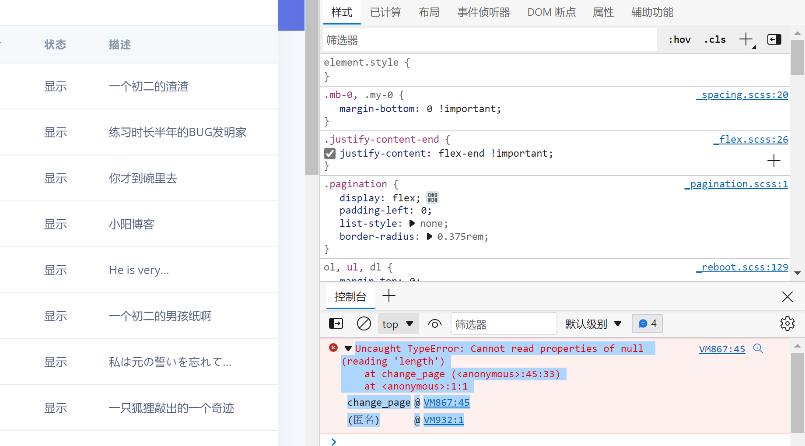Clear the console messages
Viewport: 805px width, 446px height.
pyautogui.click(x=364, y=323)
